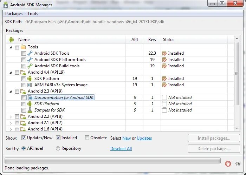The width and height of the screenshot is (246, 175).
Task: Click the green Build-tools wrench icon
Action: [30, 66]
